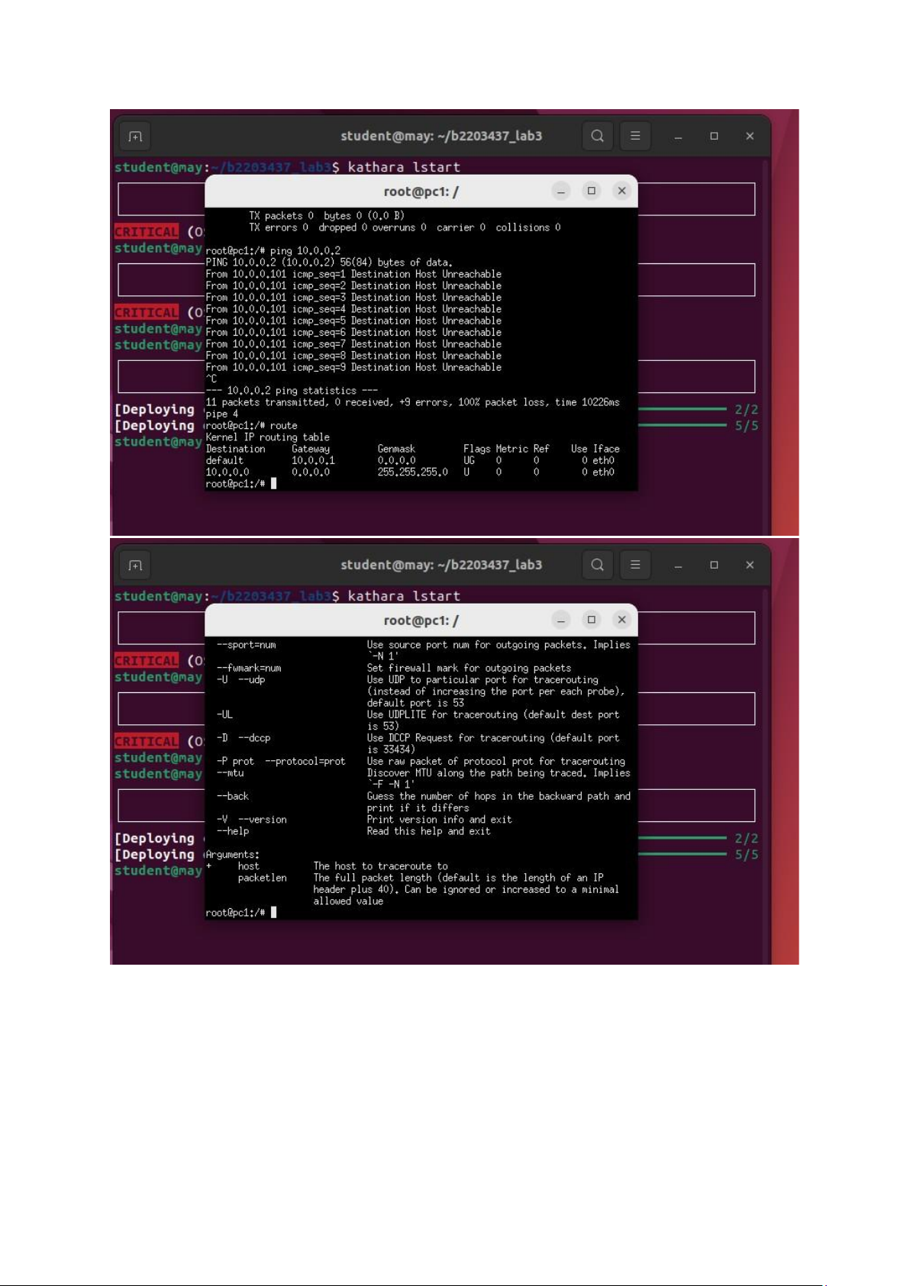Open hamburger menu in lower student@may terminal
910x1286 pixels.
pos(634,566)
